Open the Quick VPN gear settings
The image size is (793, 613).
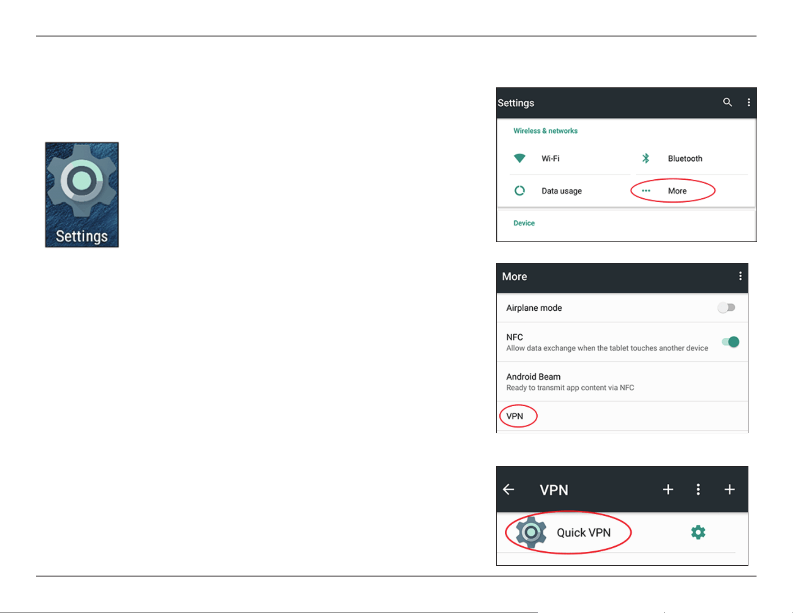pyautogui.click(x=698, y=532)
